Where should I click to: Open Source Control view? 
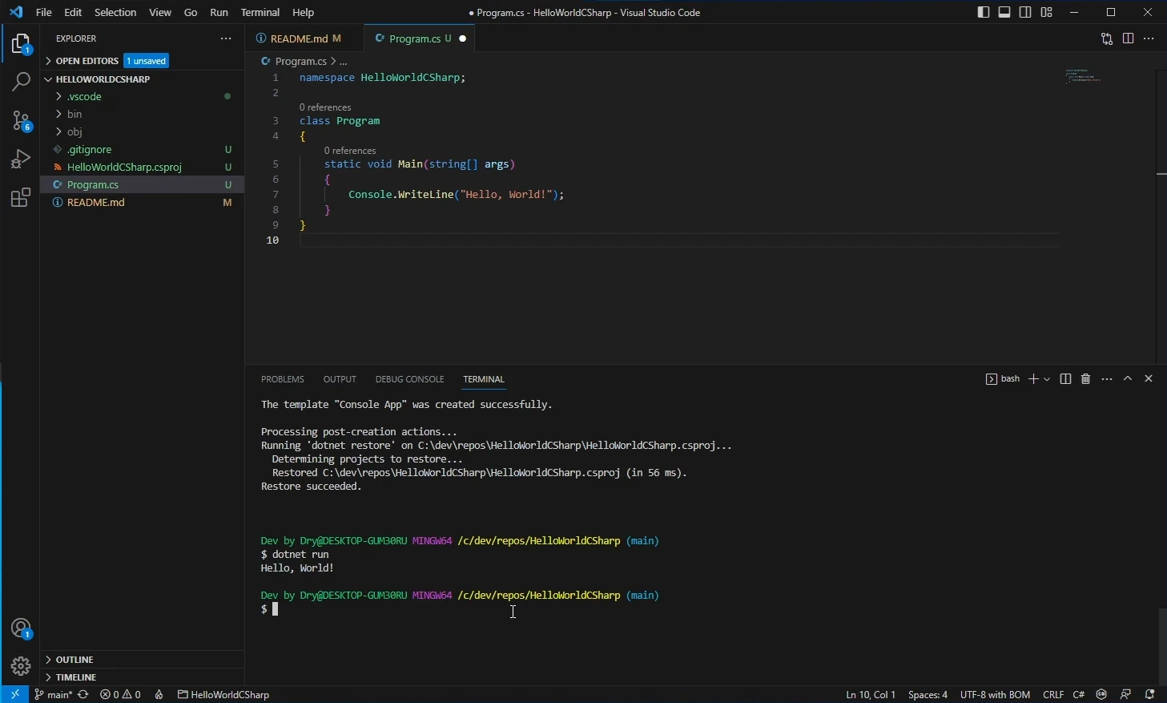pyautogui.click(x=20, y=120)
